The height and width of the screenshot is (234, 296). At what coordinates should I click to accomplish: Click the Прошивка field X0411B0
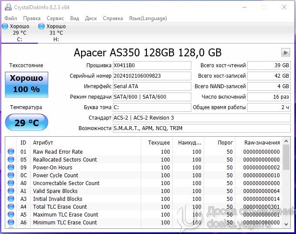[152, 65]
